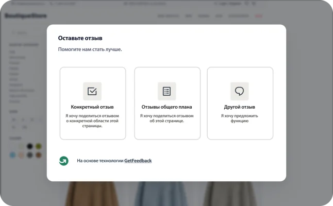Pick the black color swatch in background page
Viewport: 333px width, 206px height.
(x=30, y=146)
